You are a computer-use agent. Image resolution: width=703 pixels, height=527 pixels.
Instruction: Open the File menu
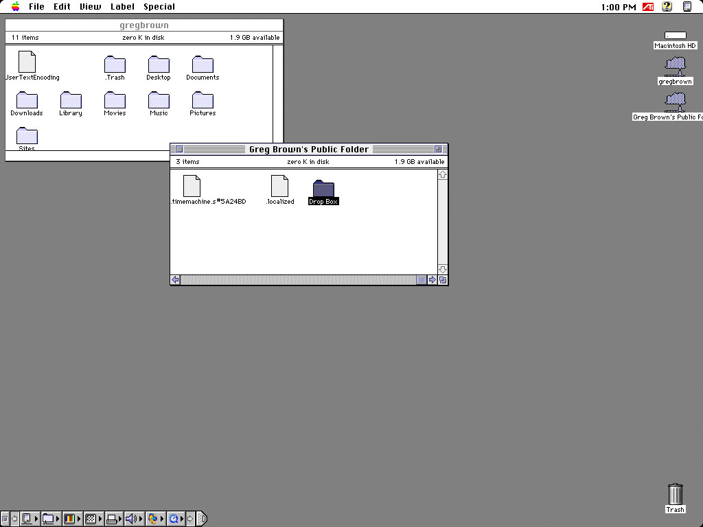click(x=36, y=6)
